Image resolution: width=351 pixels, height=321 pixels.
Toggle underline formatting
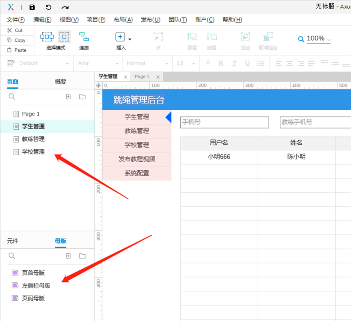coord(247,64)
